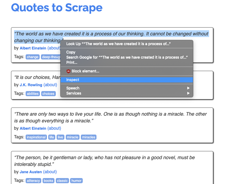Open Albert Einstein author link in first quote

click(33, 48)
